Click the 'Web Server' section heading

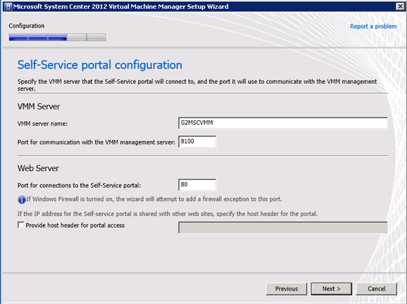pyautogui.click(x=38, y=168)
